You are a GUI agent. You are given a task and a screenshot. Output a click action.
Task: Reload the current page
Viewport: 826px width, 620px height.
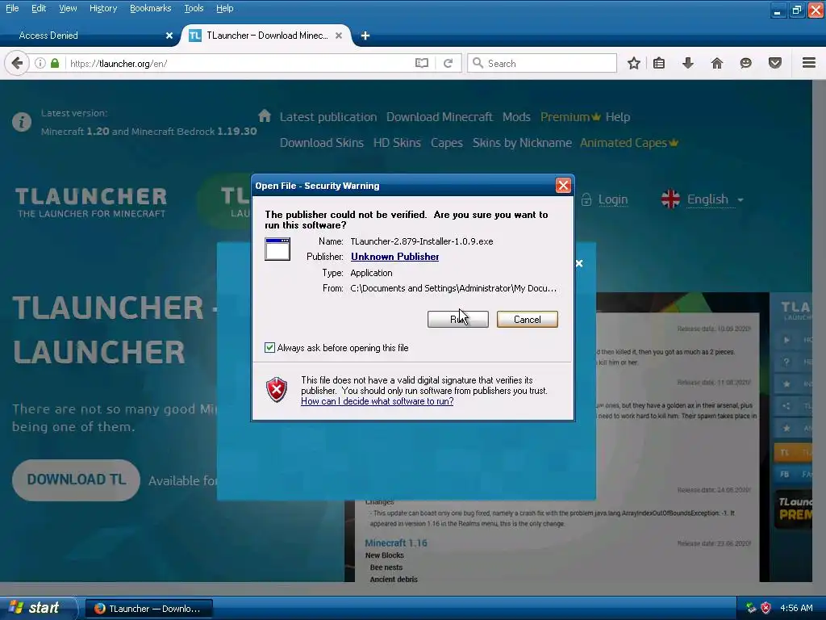pos(448,63)
